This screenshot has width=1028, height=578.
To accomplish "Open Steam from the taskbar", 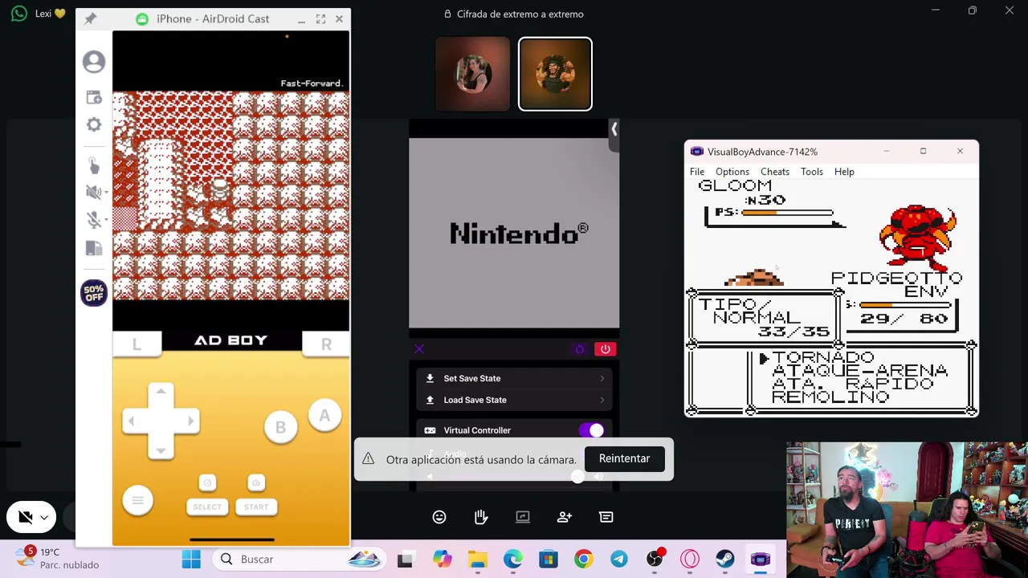I will (x=725, y=560).
